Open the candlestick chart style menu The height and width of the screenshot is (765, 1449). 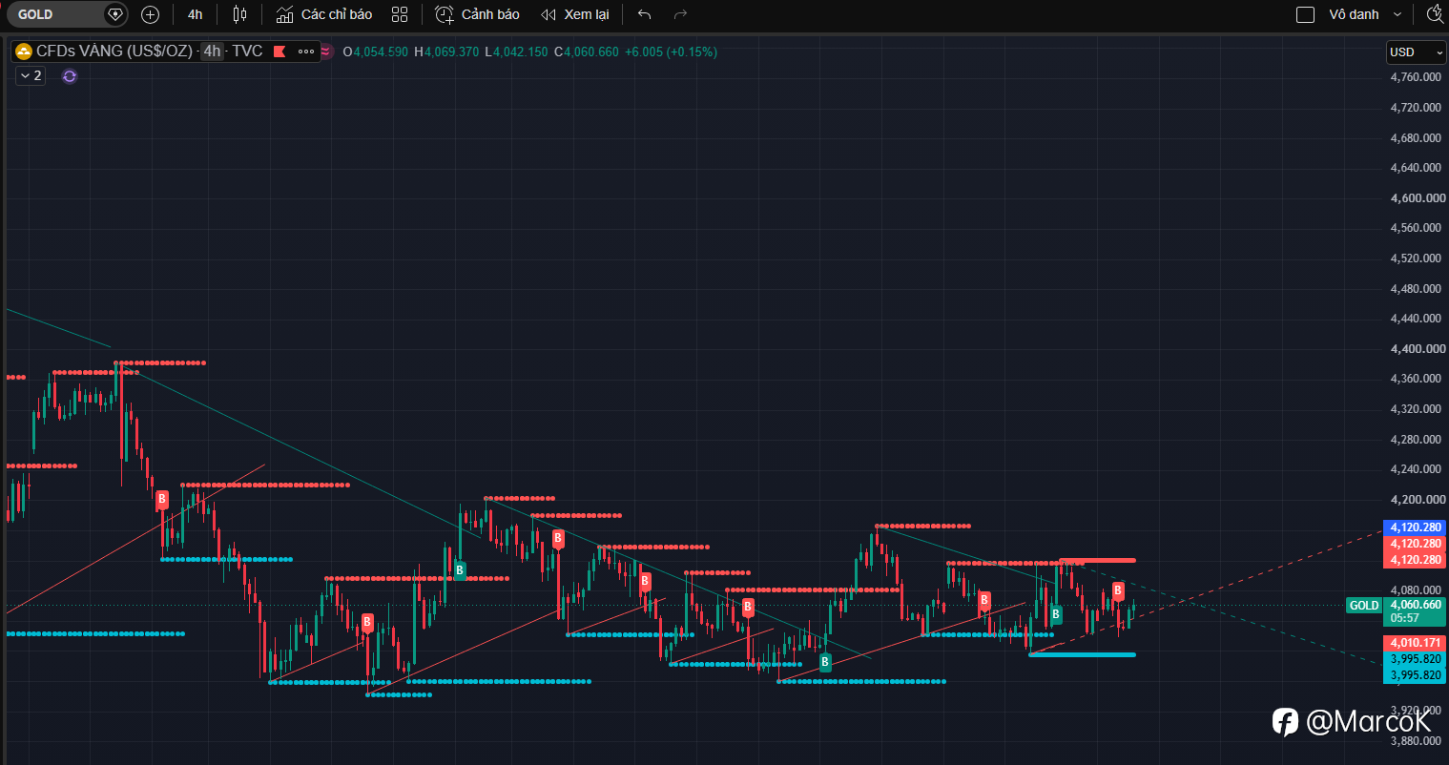tap(239, 14)
